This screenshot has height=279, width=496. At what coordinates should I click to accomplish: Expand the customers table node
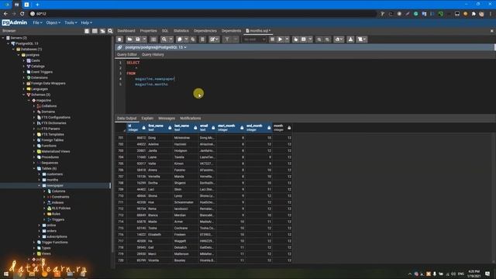tap(40, 174)
